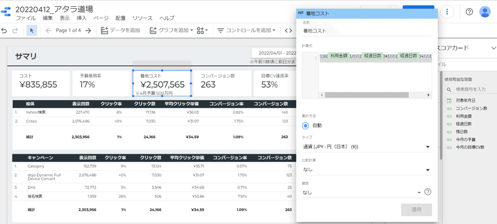
Task: Open the ファイル menu
Action: coord(25,18)
